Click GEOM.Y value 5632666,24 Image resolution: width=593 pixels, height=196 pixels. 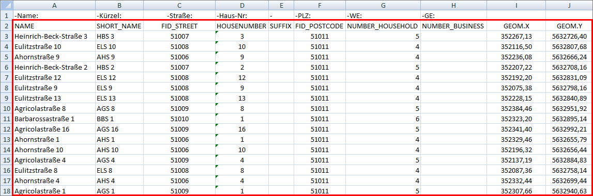(569, 57)
